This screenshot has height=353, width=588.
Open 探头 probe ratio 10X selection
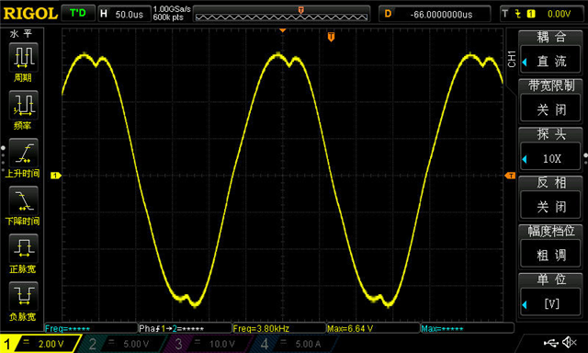coord(550,158)
